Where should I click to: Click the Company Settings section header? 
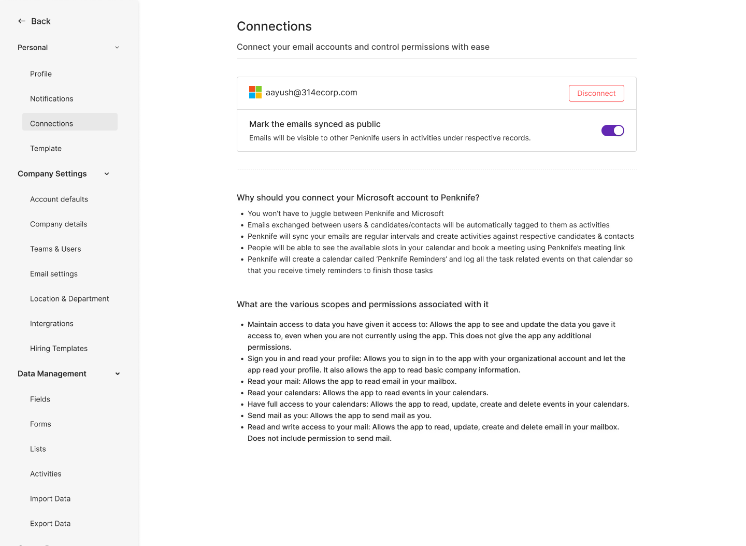52,174
